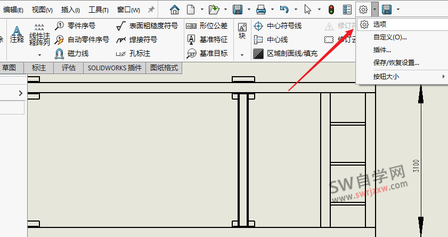This screenshot has width=448, height=237.
Task: Switch to the 评估 tab
Action: (x=69, y=68)
